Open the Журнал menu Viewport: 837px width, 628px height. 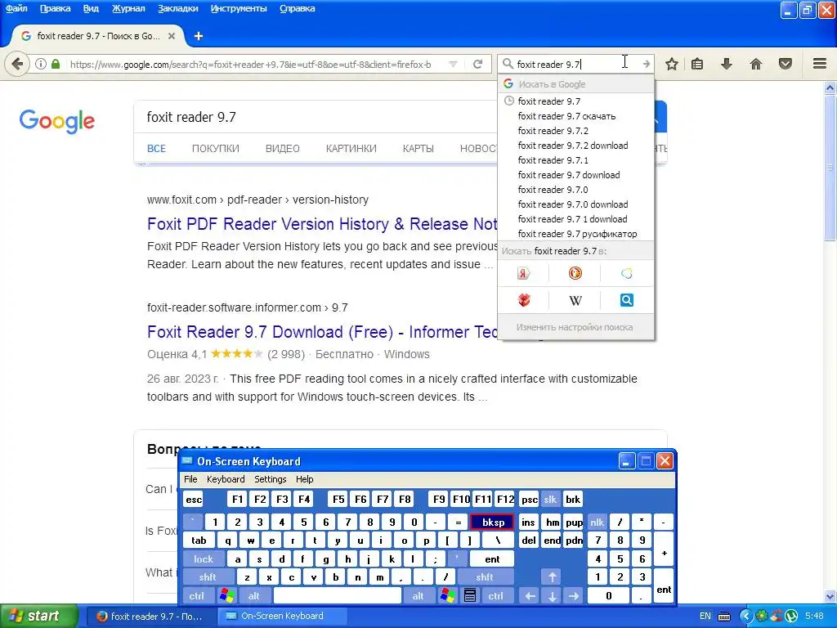[x=128, y=8]
